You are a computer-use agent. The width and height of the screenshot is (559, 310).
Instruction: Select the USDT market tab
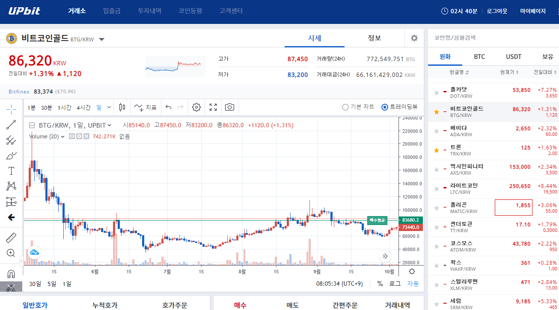tap(514, 57)
